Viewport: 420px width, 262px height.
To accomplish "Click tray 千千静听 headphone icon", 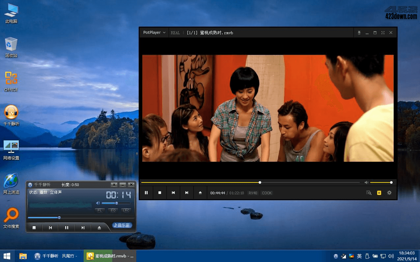I will click(x=336, y=256).
